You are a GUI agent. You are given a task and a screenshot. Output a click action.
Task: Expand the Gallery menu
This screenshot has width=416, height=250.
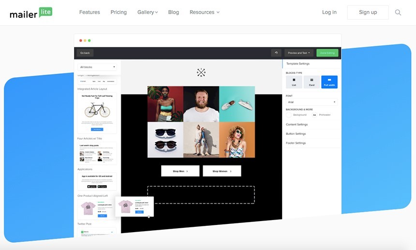click(148, 13)
